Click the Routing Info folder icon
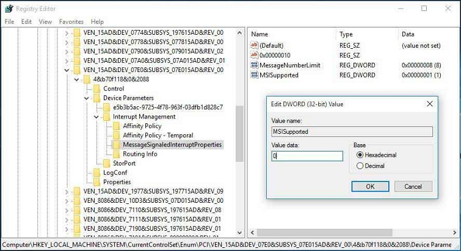This screenshot has width=461, height=251. click(117, 154)
